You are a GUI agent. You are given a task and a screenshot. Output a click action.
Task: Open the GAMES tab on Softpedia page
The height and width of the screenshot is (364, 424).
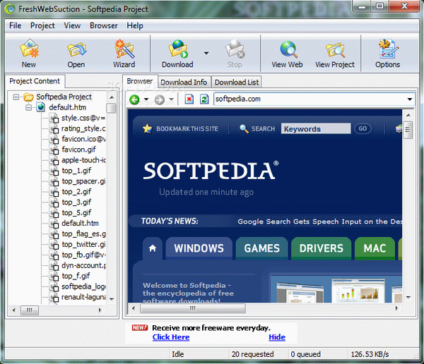pos(261,248)
